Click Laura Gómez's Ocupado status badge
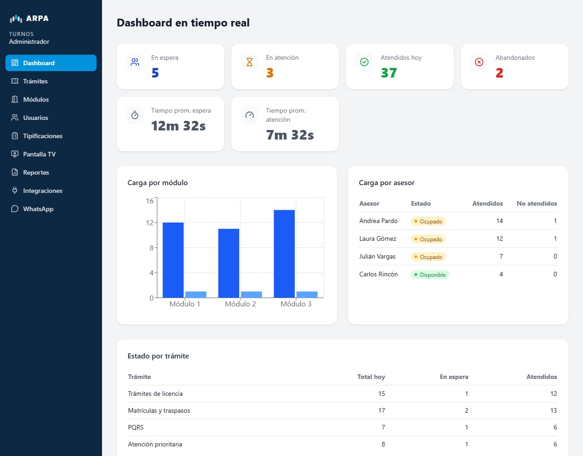The width and height of the screenshot is (583, 456). [x=428, y=239]
